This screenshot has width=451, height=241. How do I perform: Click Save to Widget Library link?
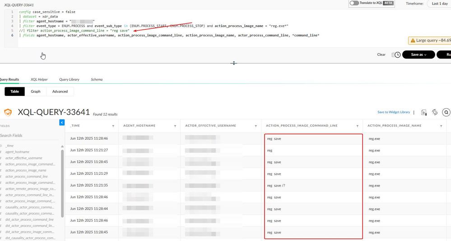click(x=394, y=112)
